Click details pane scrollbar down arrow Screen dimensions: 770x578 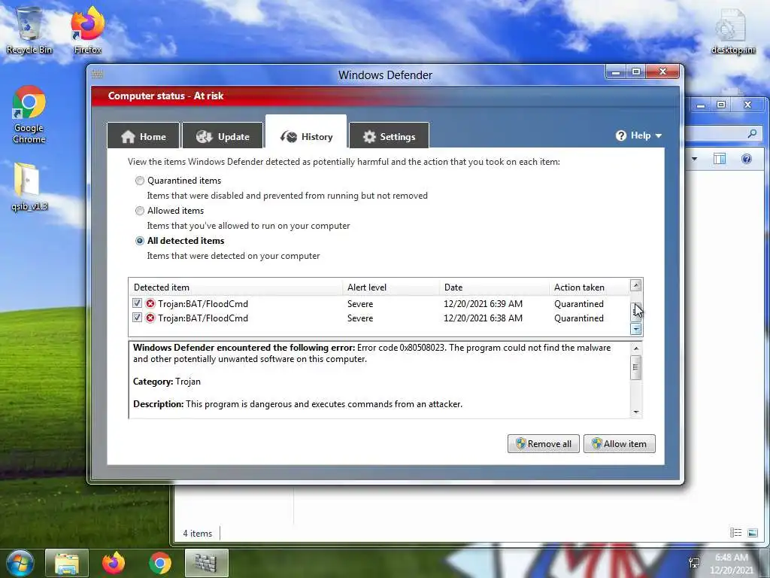636,412
